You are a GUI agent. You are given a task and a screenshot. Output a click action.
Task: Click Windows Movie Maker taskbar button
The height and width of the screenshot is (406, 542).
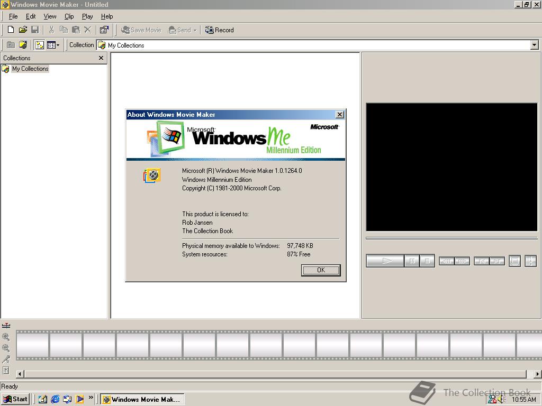(142, 399)
